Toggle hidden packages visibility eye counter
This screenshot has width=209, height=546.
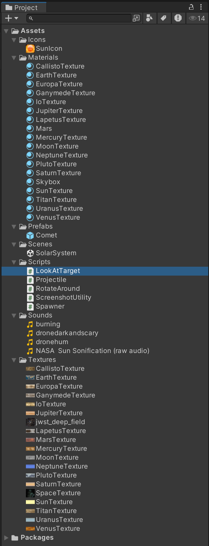[197, 18]
